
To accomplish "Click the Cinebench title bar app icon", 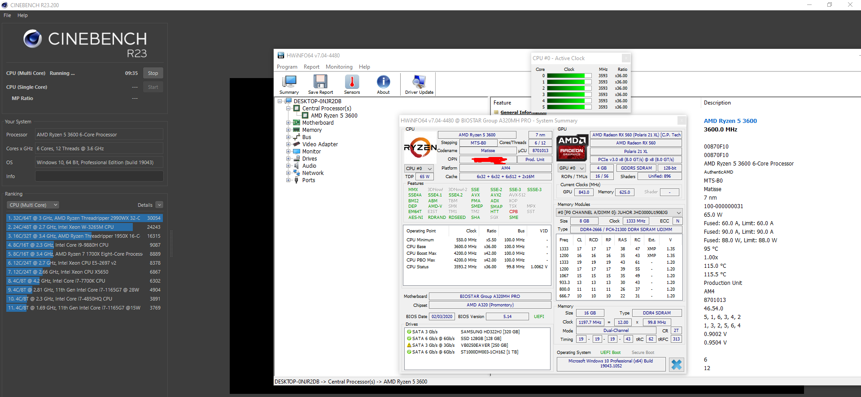I will coord(5,5).
